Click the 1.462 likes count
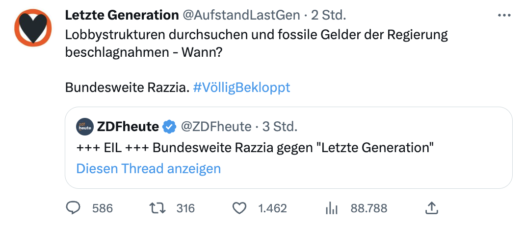This screenshot has width=524, height=226. coord(272,208)
